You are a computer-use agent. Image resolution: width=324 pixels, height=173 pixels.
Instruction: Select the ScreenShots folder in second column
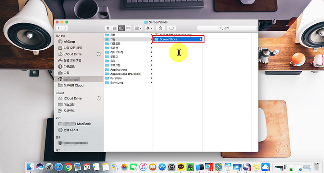[178, 39]
